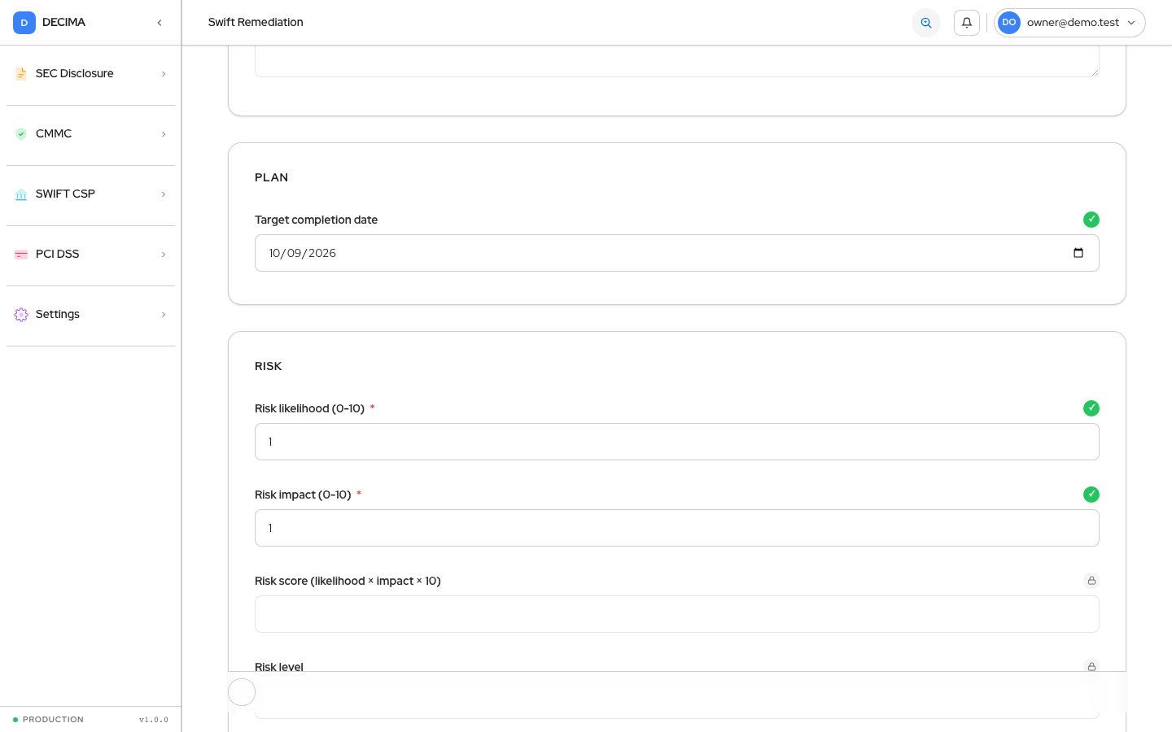The height and width of the screenshot is (732, 1172).
Task: Click the blue DECIMA logo icon
Action: [x=24, y=23]
